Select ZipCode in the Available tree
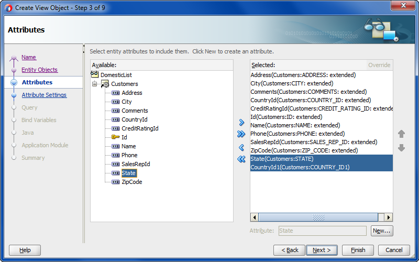419x262 pixels. tap(132, 182)
